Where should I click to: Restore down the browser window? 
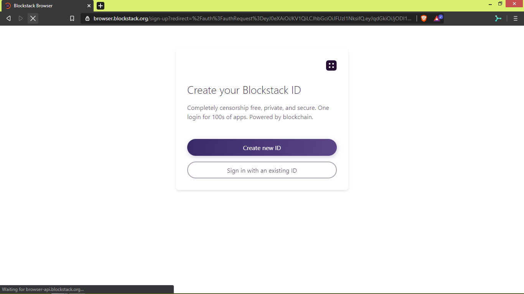500,4
